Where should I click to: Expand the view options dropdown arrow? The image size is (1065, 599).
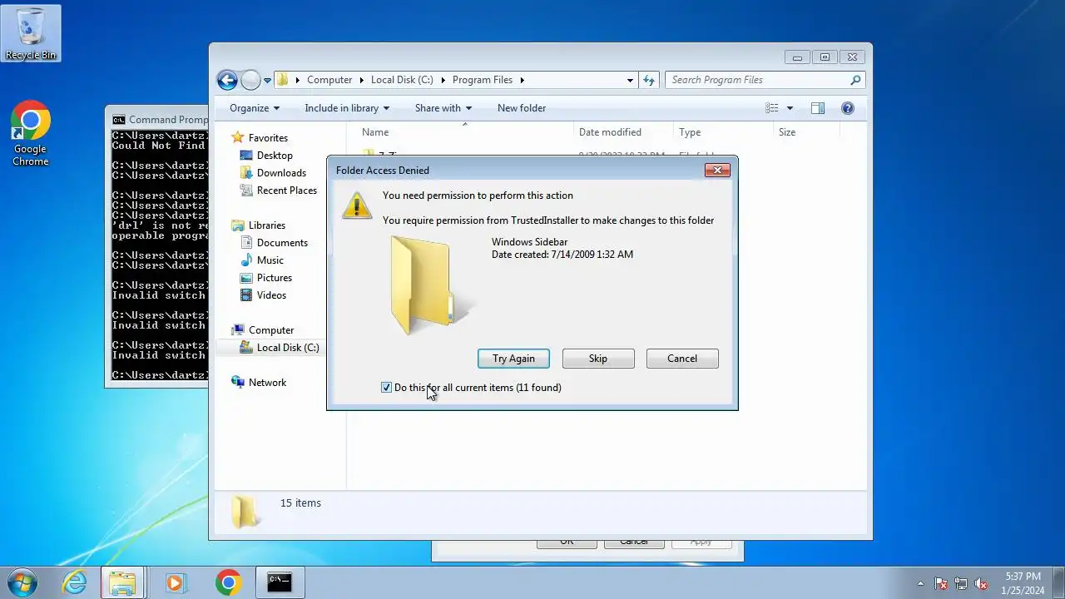[790, 108]
